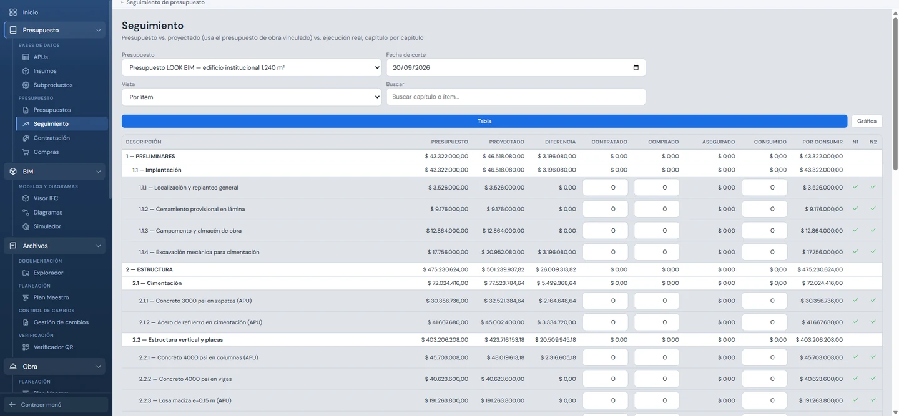This screenshot has height=416, width=899.
Task: Click the Diagramas icon
Action: pos(26,213)
